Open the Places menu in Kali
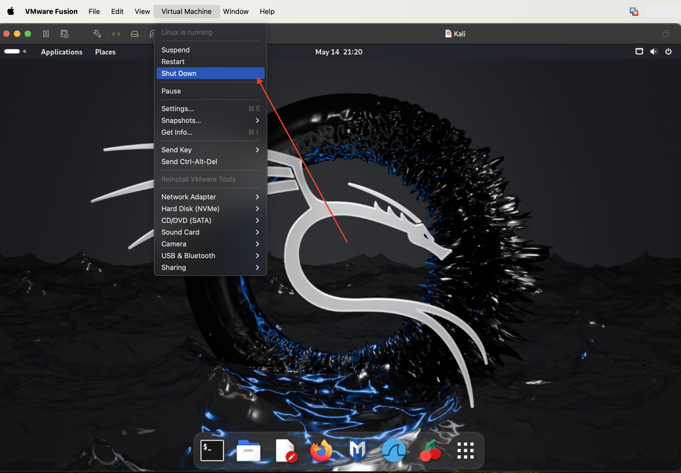 click(105, 52)
